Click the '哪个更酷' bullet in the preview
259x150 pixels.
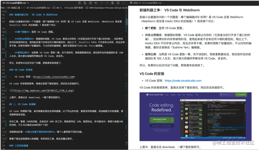tap(151, 28)
